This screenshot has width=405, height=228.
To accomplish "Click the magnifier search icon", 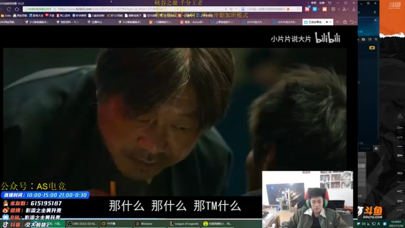I will pyautogui.click(x=299, y=9).
